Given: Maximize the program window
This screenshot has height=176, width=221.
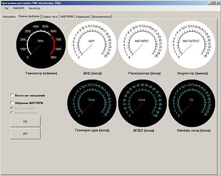Looking at the screenshot, I should point(213,3).
